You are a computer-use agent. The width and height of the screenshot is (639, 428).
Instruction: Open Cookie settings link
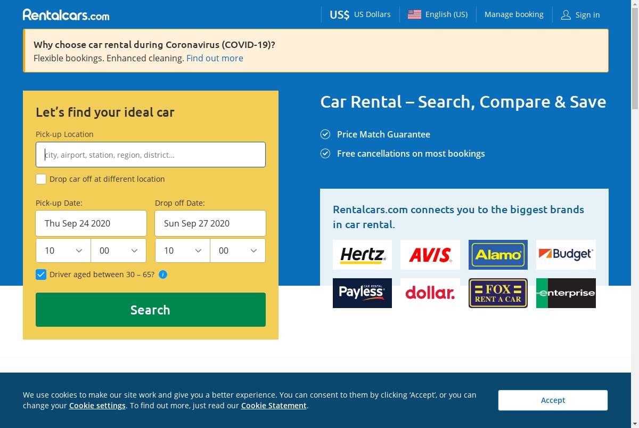[x=97, y=406]
